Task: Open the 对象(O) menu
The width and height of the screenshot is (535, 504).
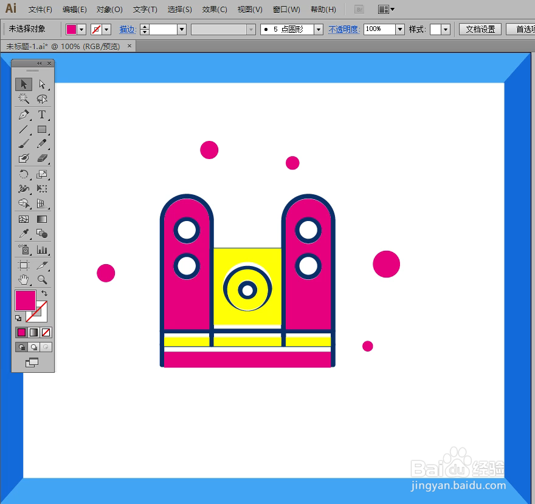Action: coord(109,10)
